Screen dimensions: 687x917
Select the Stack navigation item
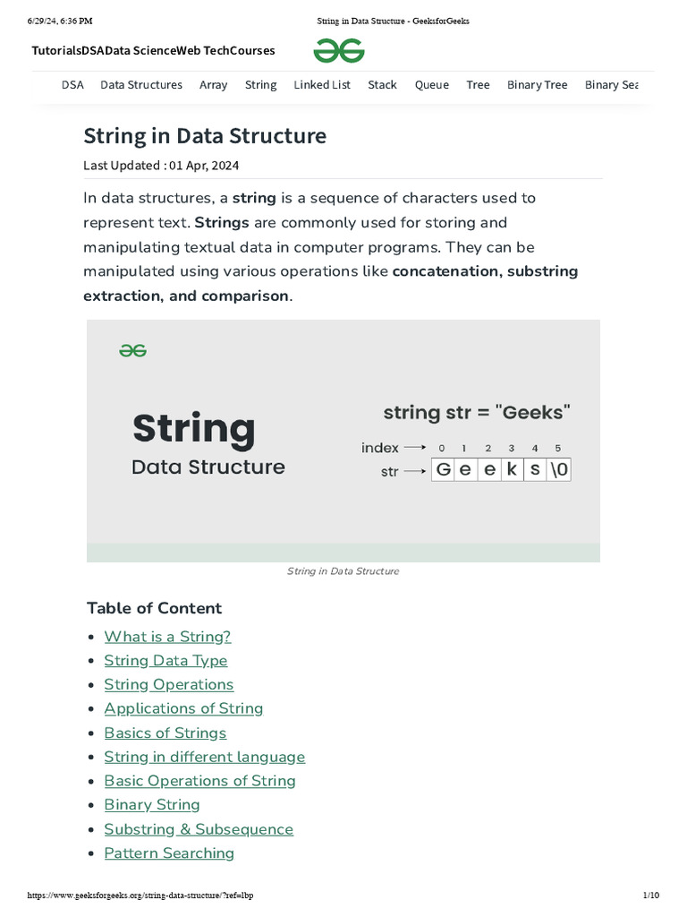382,85
